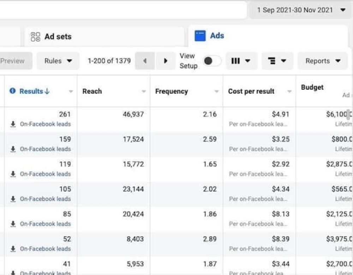Open Frequency column menu arrow
Viewport: 353px width, 275px height.
point(217,91)
